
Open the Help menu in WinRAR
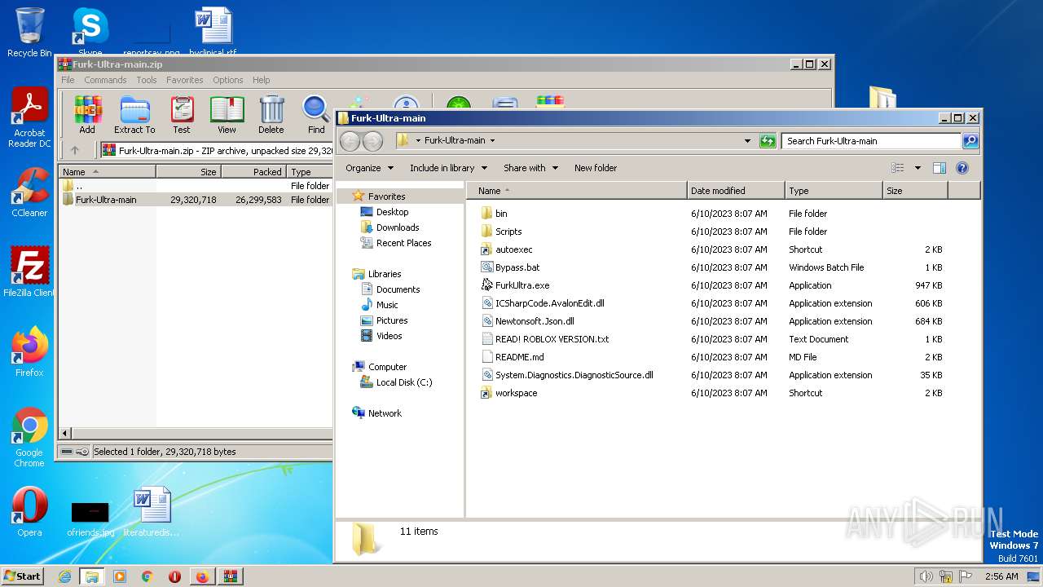coord(261,80)
